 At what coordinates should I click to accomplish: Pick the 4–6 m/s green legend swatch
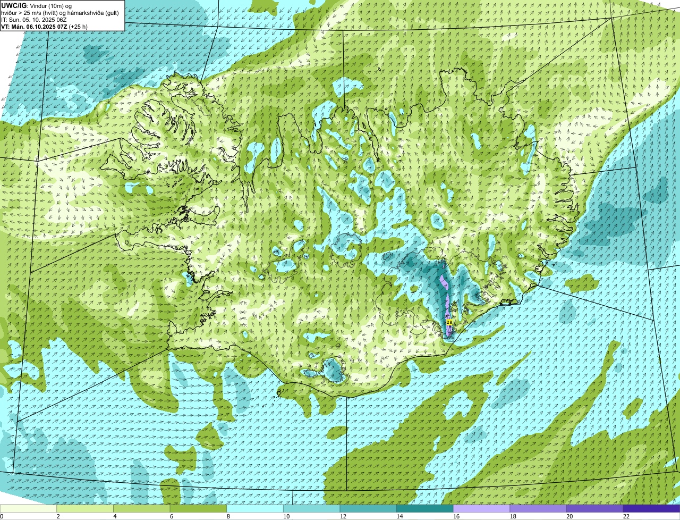pos(141,508)
